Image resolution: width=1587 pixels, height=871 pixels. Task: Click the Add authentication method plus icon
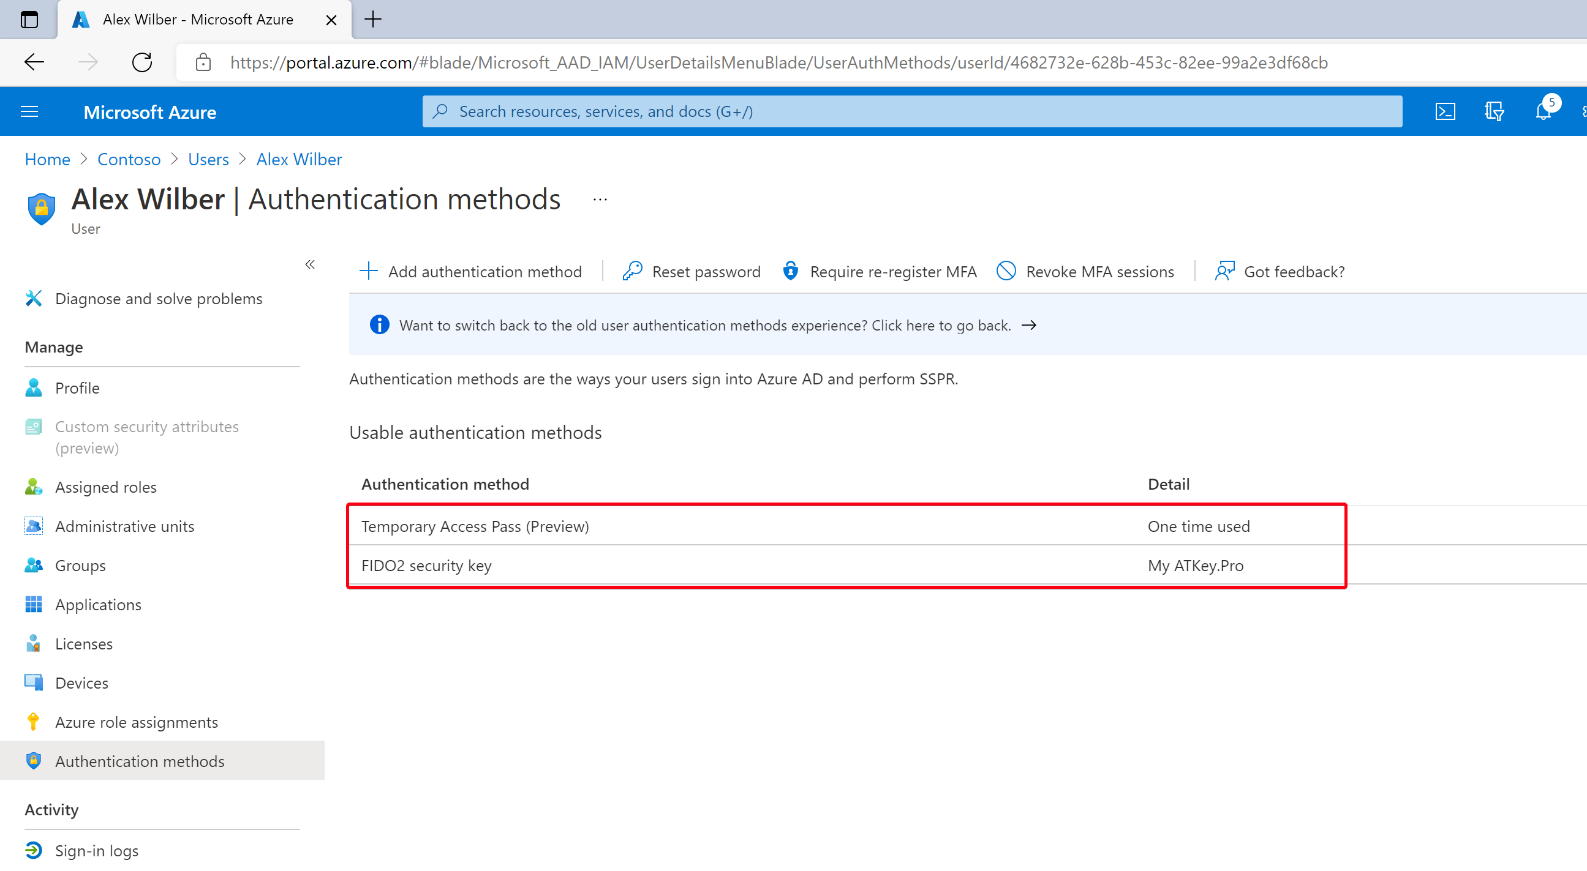pos(368,271)
